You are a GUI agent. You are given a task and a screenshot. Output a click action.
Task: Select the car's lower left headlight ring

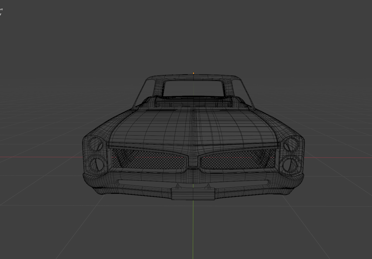point(97,165)
